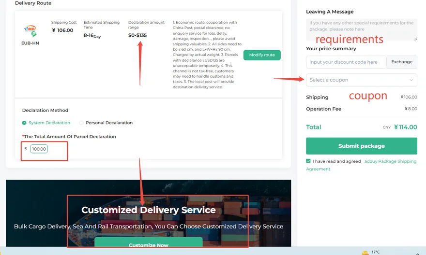Click the Customized Delivery Service heading

point(149,210)
